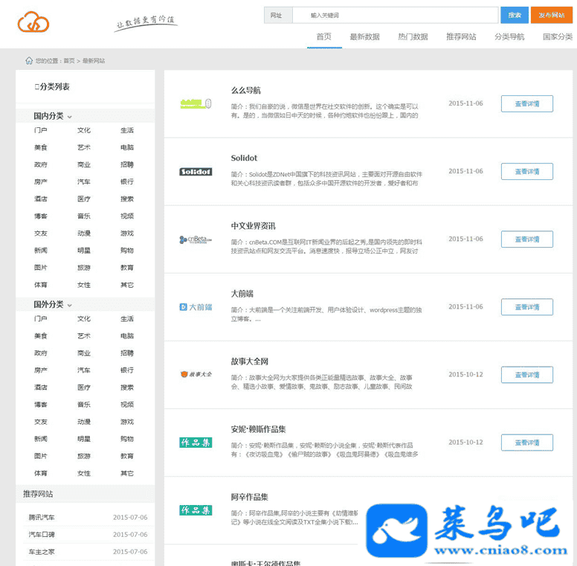Select 美食 under 国内分类
Viewport: 577px width, 566px height.
(x=40, y=147)
